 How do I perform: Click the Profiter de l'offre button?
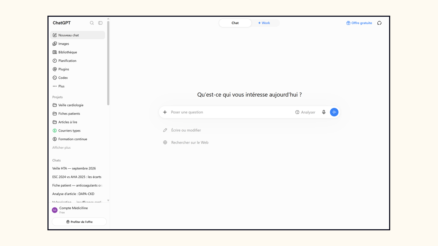pyautogui.click(x=79, y=222)
